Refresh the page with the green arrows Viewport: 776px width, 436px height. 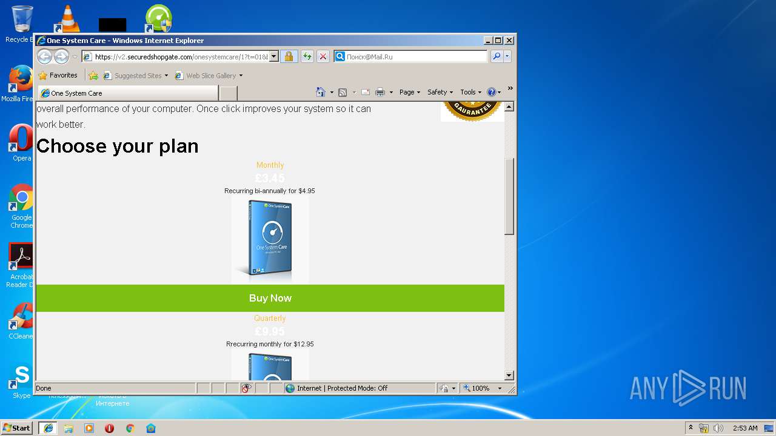tap(307, 57)
